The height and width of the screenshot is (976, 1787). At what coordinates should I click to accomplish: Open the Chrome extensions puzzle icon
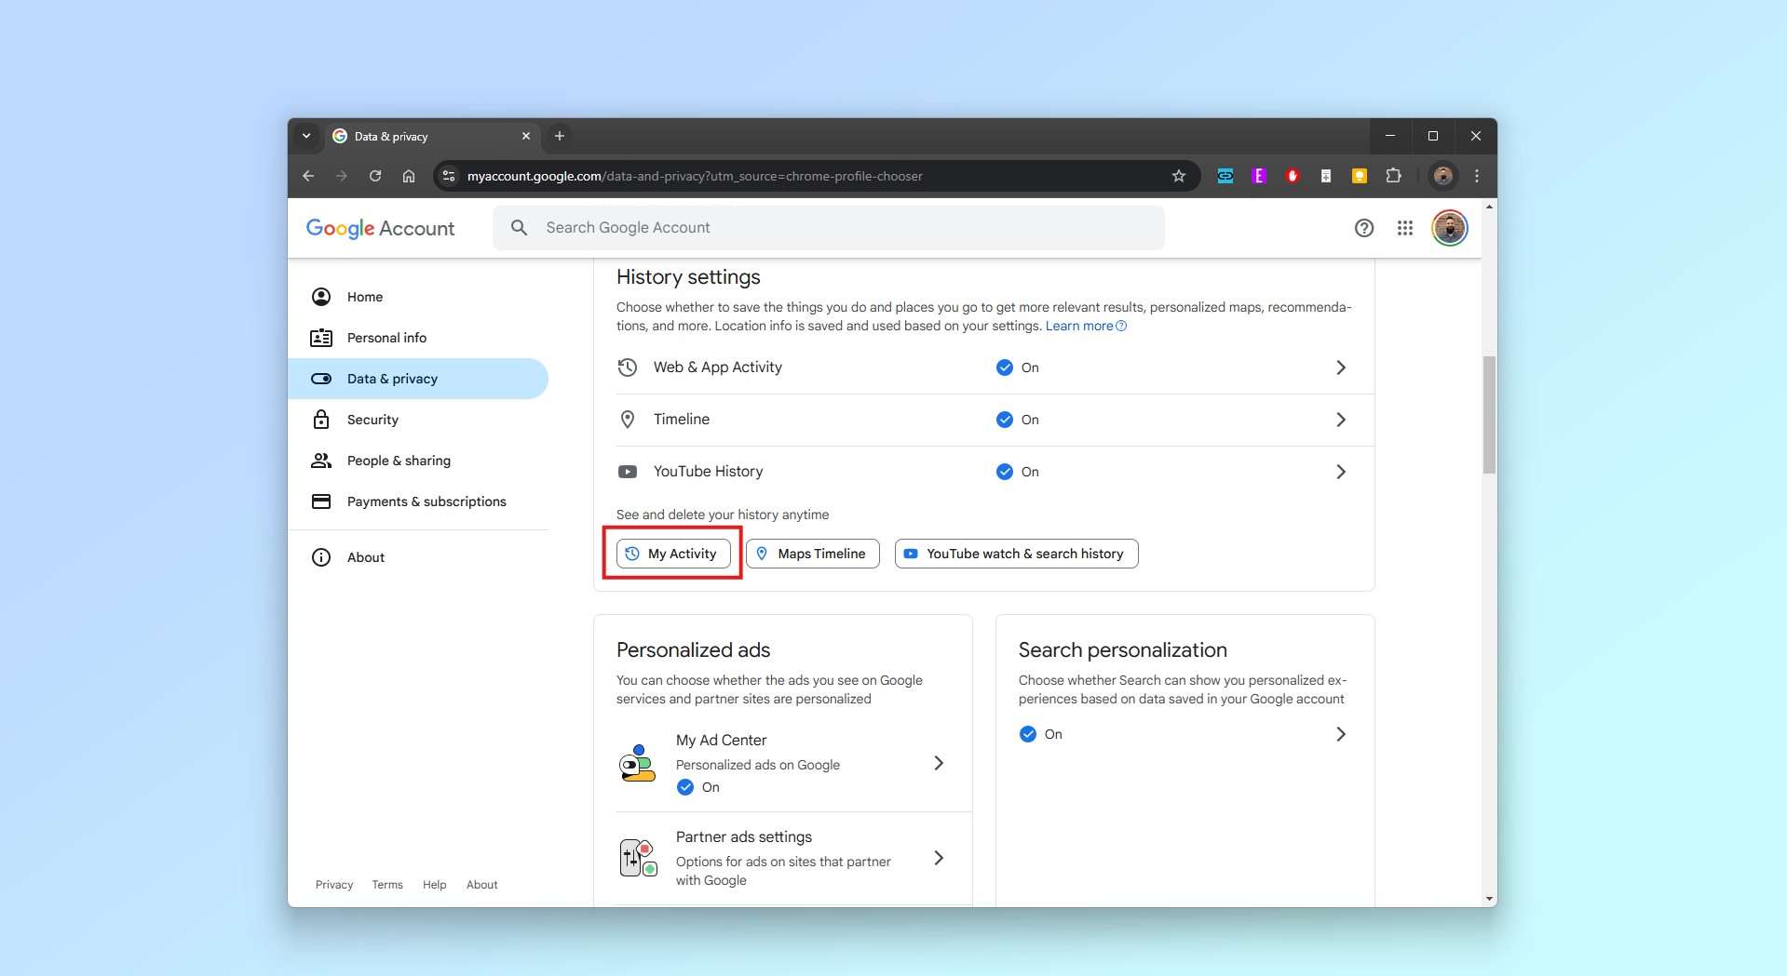[1393, 176]
